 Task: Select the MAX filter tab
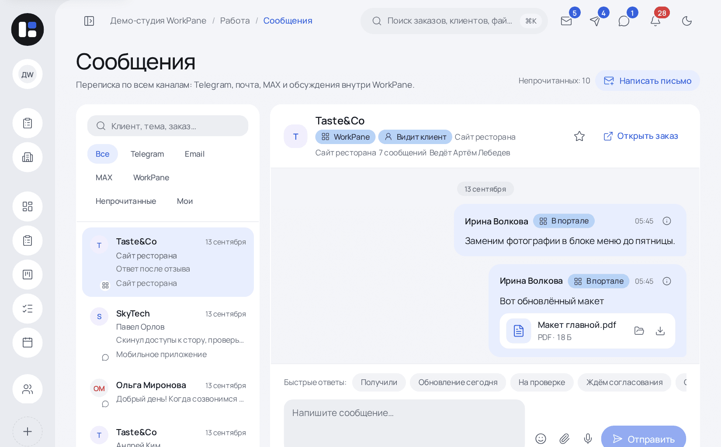104,178
